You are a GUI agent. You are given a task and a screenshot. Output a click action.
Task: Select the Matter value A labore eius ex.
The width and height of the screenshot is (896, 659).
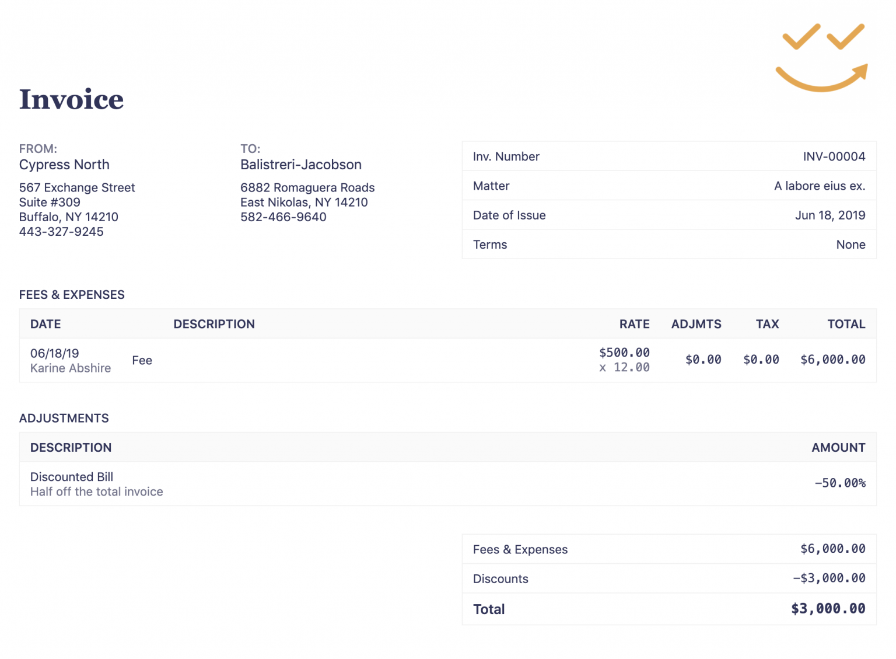[819, 186]
